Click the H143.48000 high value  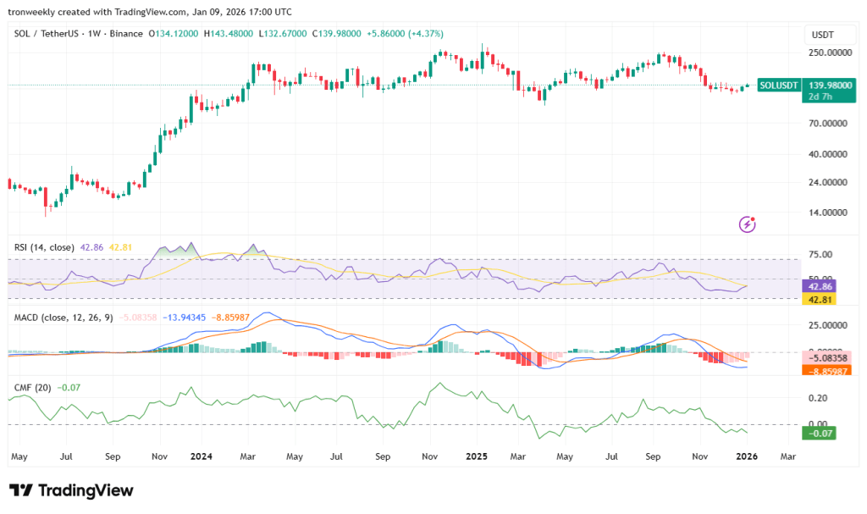(x=228, y=34)
